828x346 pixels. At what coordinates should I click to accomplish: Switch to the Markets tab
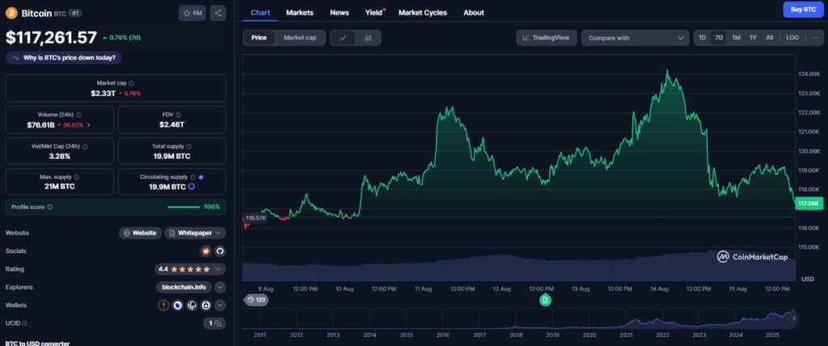click(x=300, y=13)
